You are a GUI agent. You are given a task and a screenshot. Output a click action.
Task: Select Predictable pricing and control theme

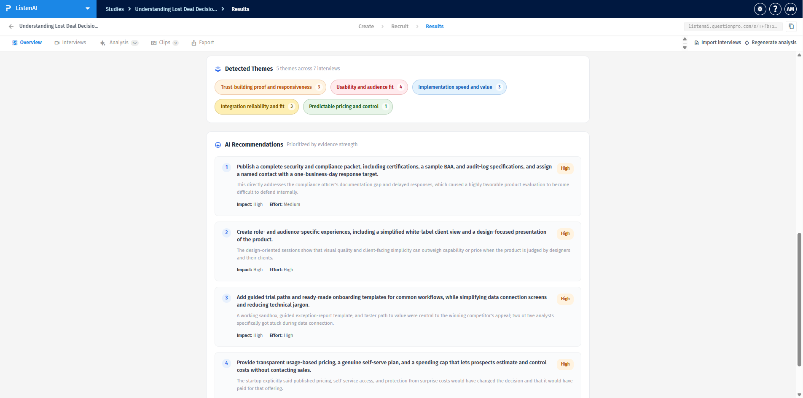(348, 107)
